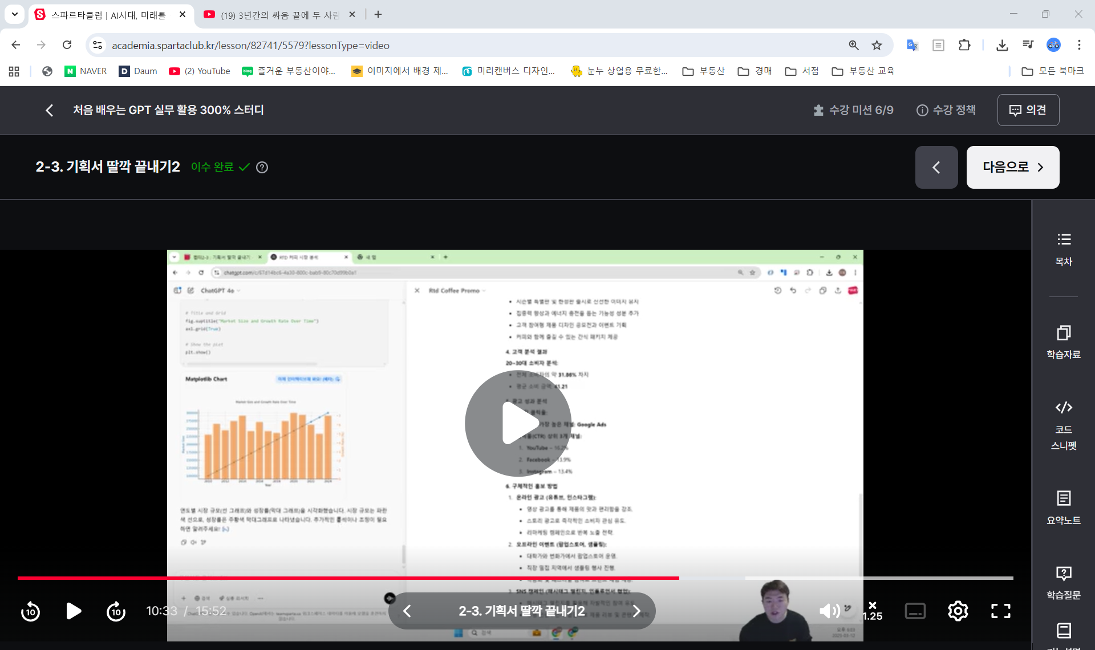Enter fullscreen video mode
1095x650 pixels.
tap(1001, 611)
